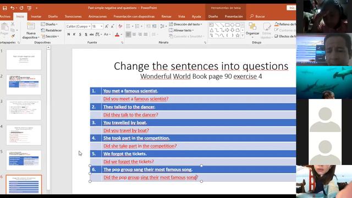Screen dimensions: 352x198
Task: Switch to Presentación con diapositivas tab
Action: pos(134,16)
